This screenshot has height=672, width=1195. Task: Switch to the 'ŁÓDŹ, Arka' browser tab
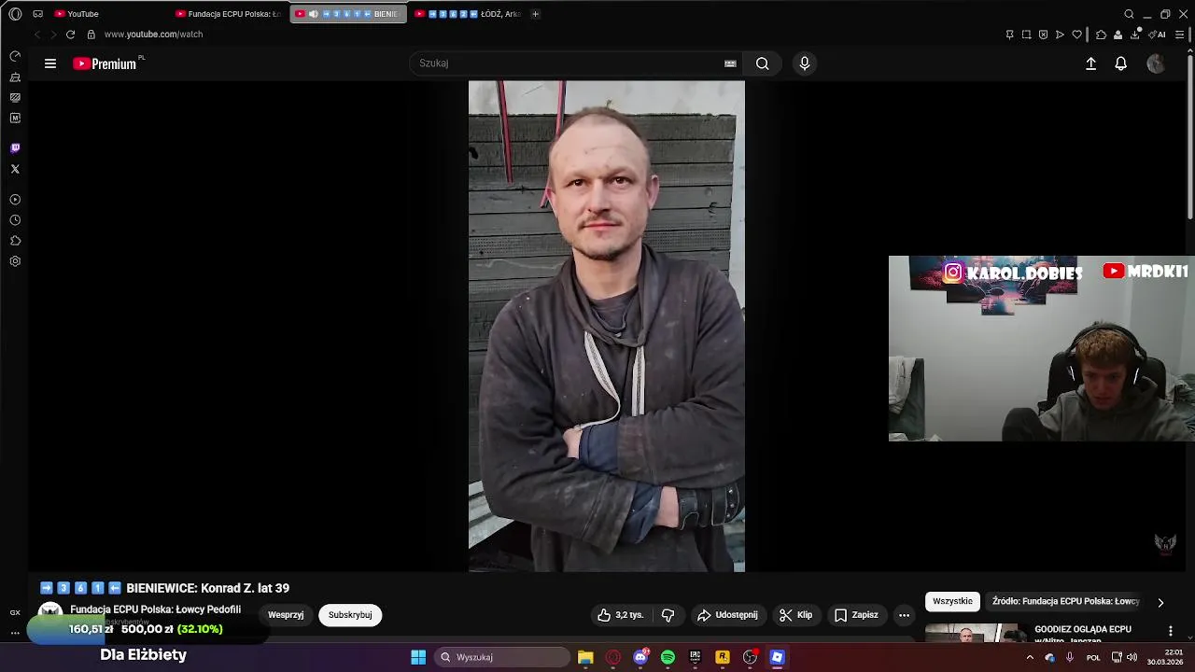(x=467, y=14)
